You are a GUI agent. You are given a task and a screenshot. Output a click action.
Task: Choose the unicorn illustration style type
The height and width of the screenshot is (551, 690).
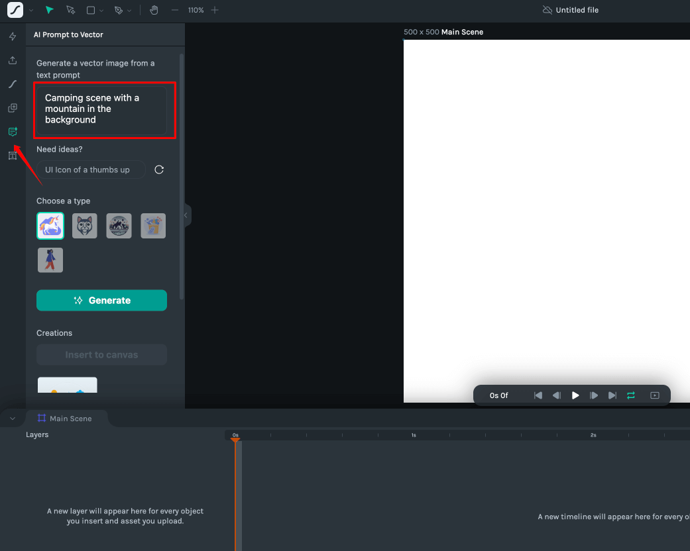click(50, 226)
